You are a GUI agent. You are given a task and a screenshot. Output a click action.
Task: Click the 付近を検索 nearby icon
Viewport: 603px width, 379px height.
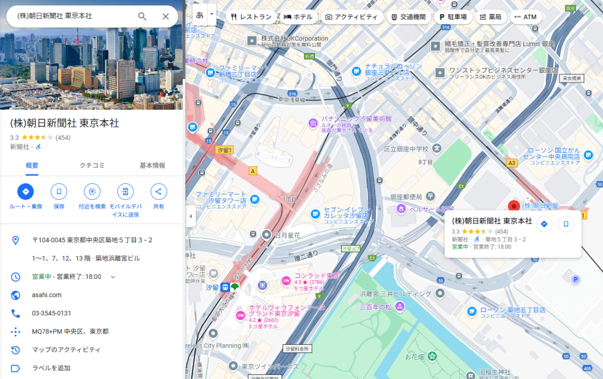pyautogui.click(x=92, y=192)
